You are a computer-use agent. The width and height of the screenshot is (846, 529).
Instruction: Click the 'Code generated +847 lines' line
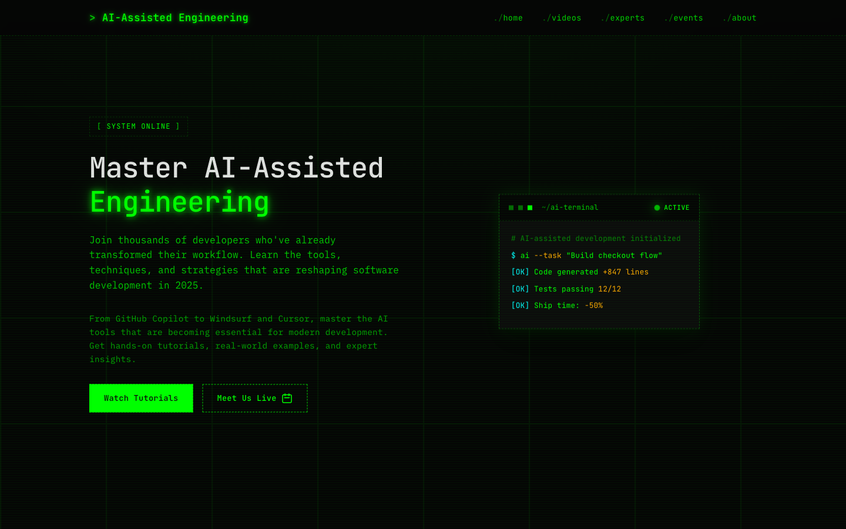[580, 272]
